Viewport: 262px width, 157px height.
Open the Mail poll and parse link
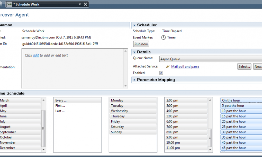(185, 67)
